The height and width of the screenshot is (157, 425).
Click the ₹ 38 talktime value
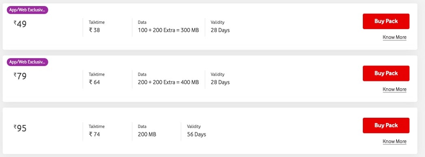[94, 30]
